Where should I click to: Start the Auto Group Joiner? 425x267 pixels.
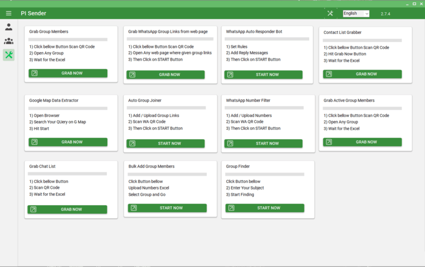point(165,143)
